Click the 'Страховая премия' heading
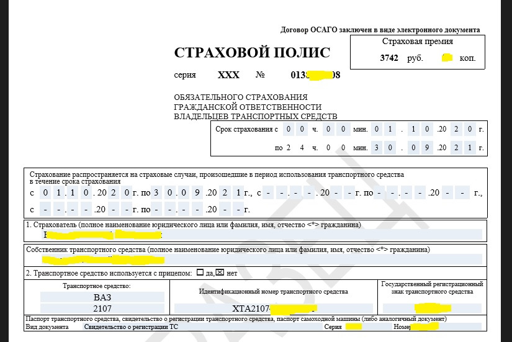 pyautogui.click(x=417, y=42)
